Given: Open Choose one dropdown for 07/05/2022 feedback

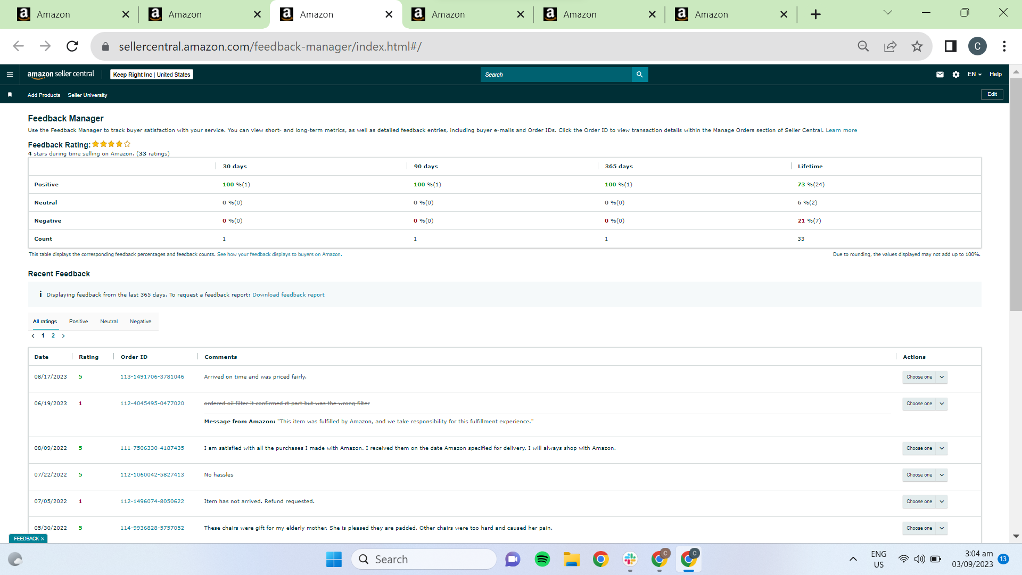Looking at the screenshot, I should (925, 502).
